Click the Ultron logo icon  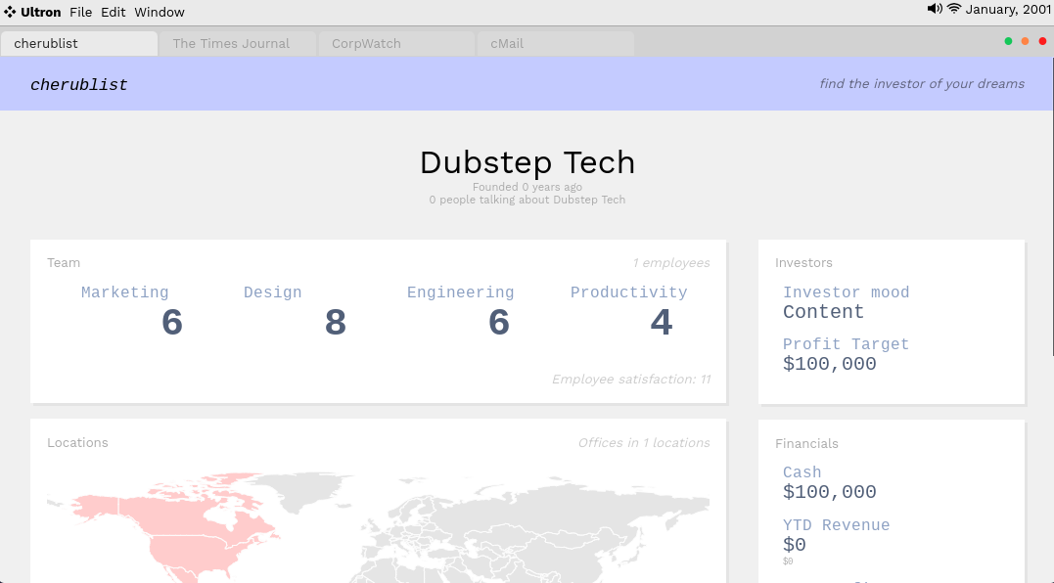[10, 12]
